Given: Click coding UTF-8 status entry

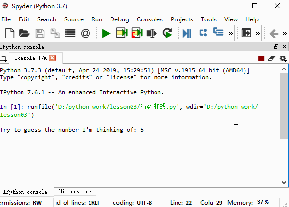Looking at the screenshot, I should pos(133,203).
